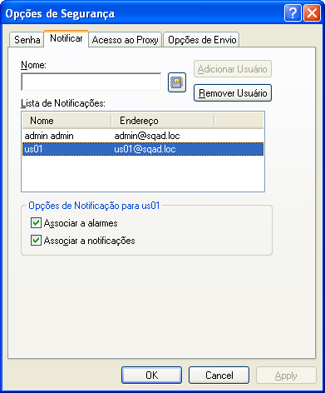Select admin admin in notification list
The height and width of the screenshot is (393, 325).
(x=143, y=136)
